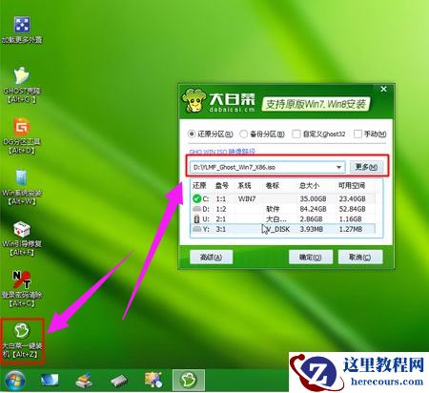The image size is (429, 393).
Task: Select the 备份分区(B) radio button
Action: point(243,134)
